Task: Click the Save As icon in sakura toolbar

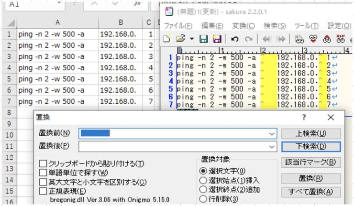Action: click(x=217, y=39)
